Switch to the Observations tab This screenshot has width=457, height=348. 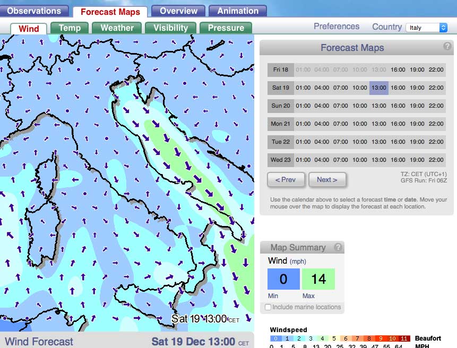tap(34, 11)
